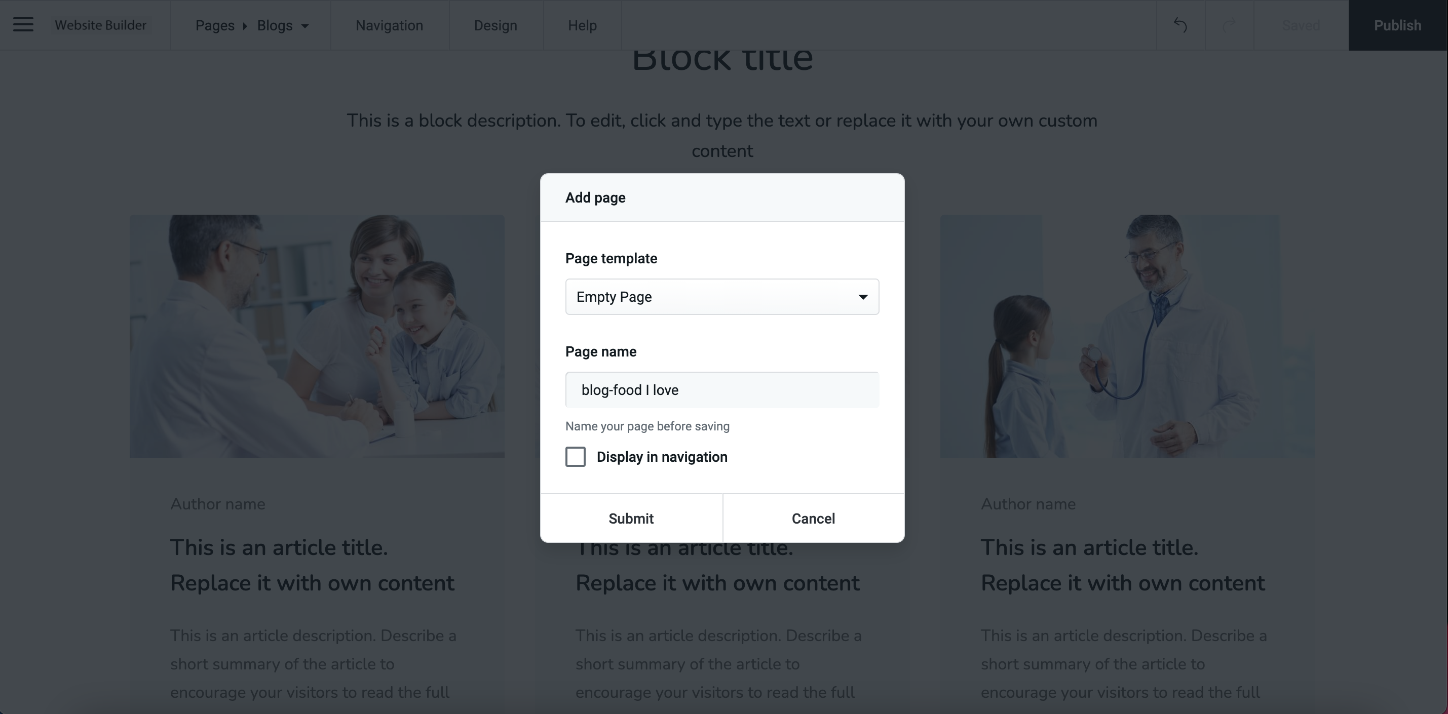Enable the Display in navigation checkbox
Image resolution: width=1448 pixels, height=714 pixels.
[575, 457]
